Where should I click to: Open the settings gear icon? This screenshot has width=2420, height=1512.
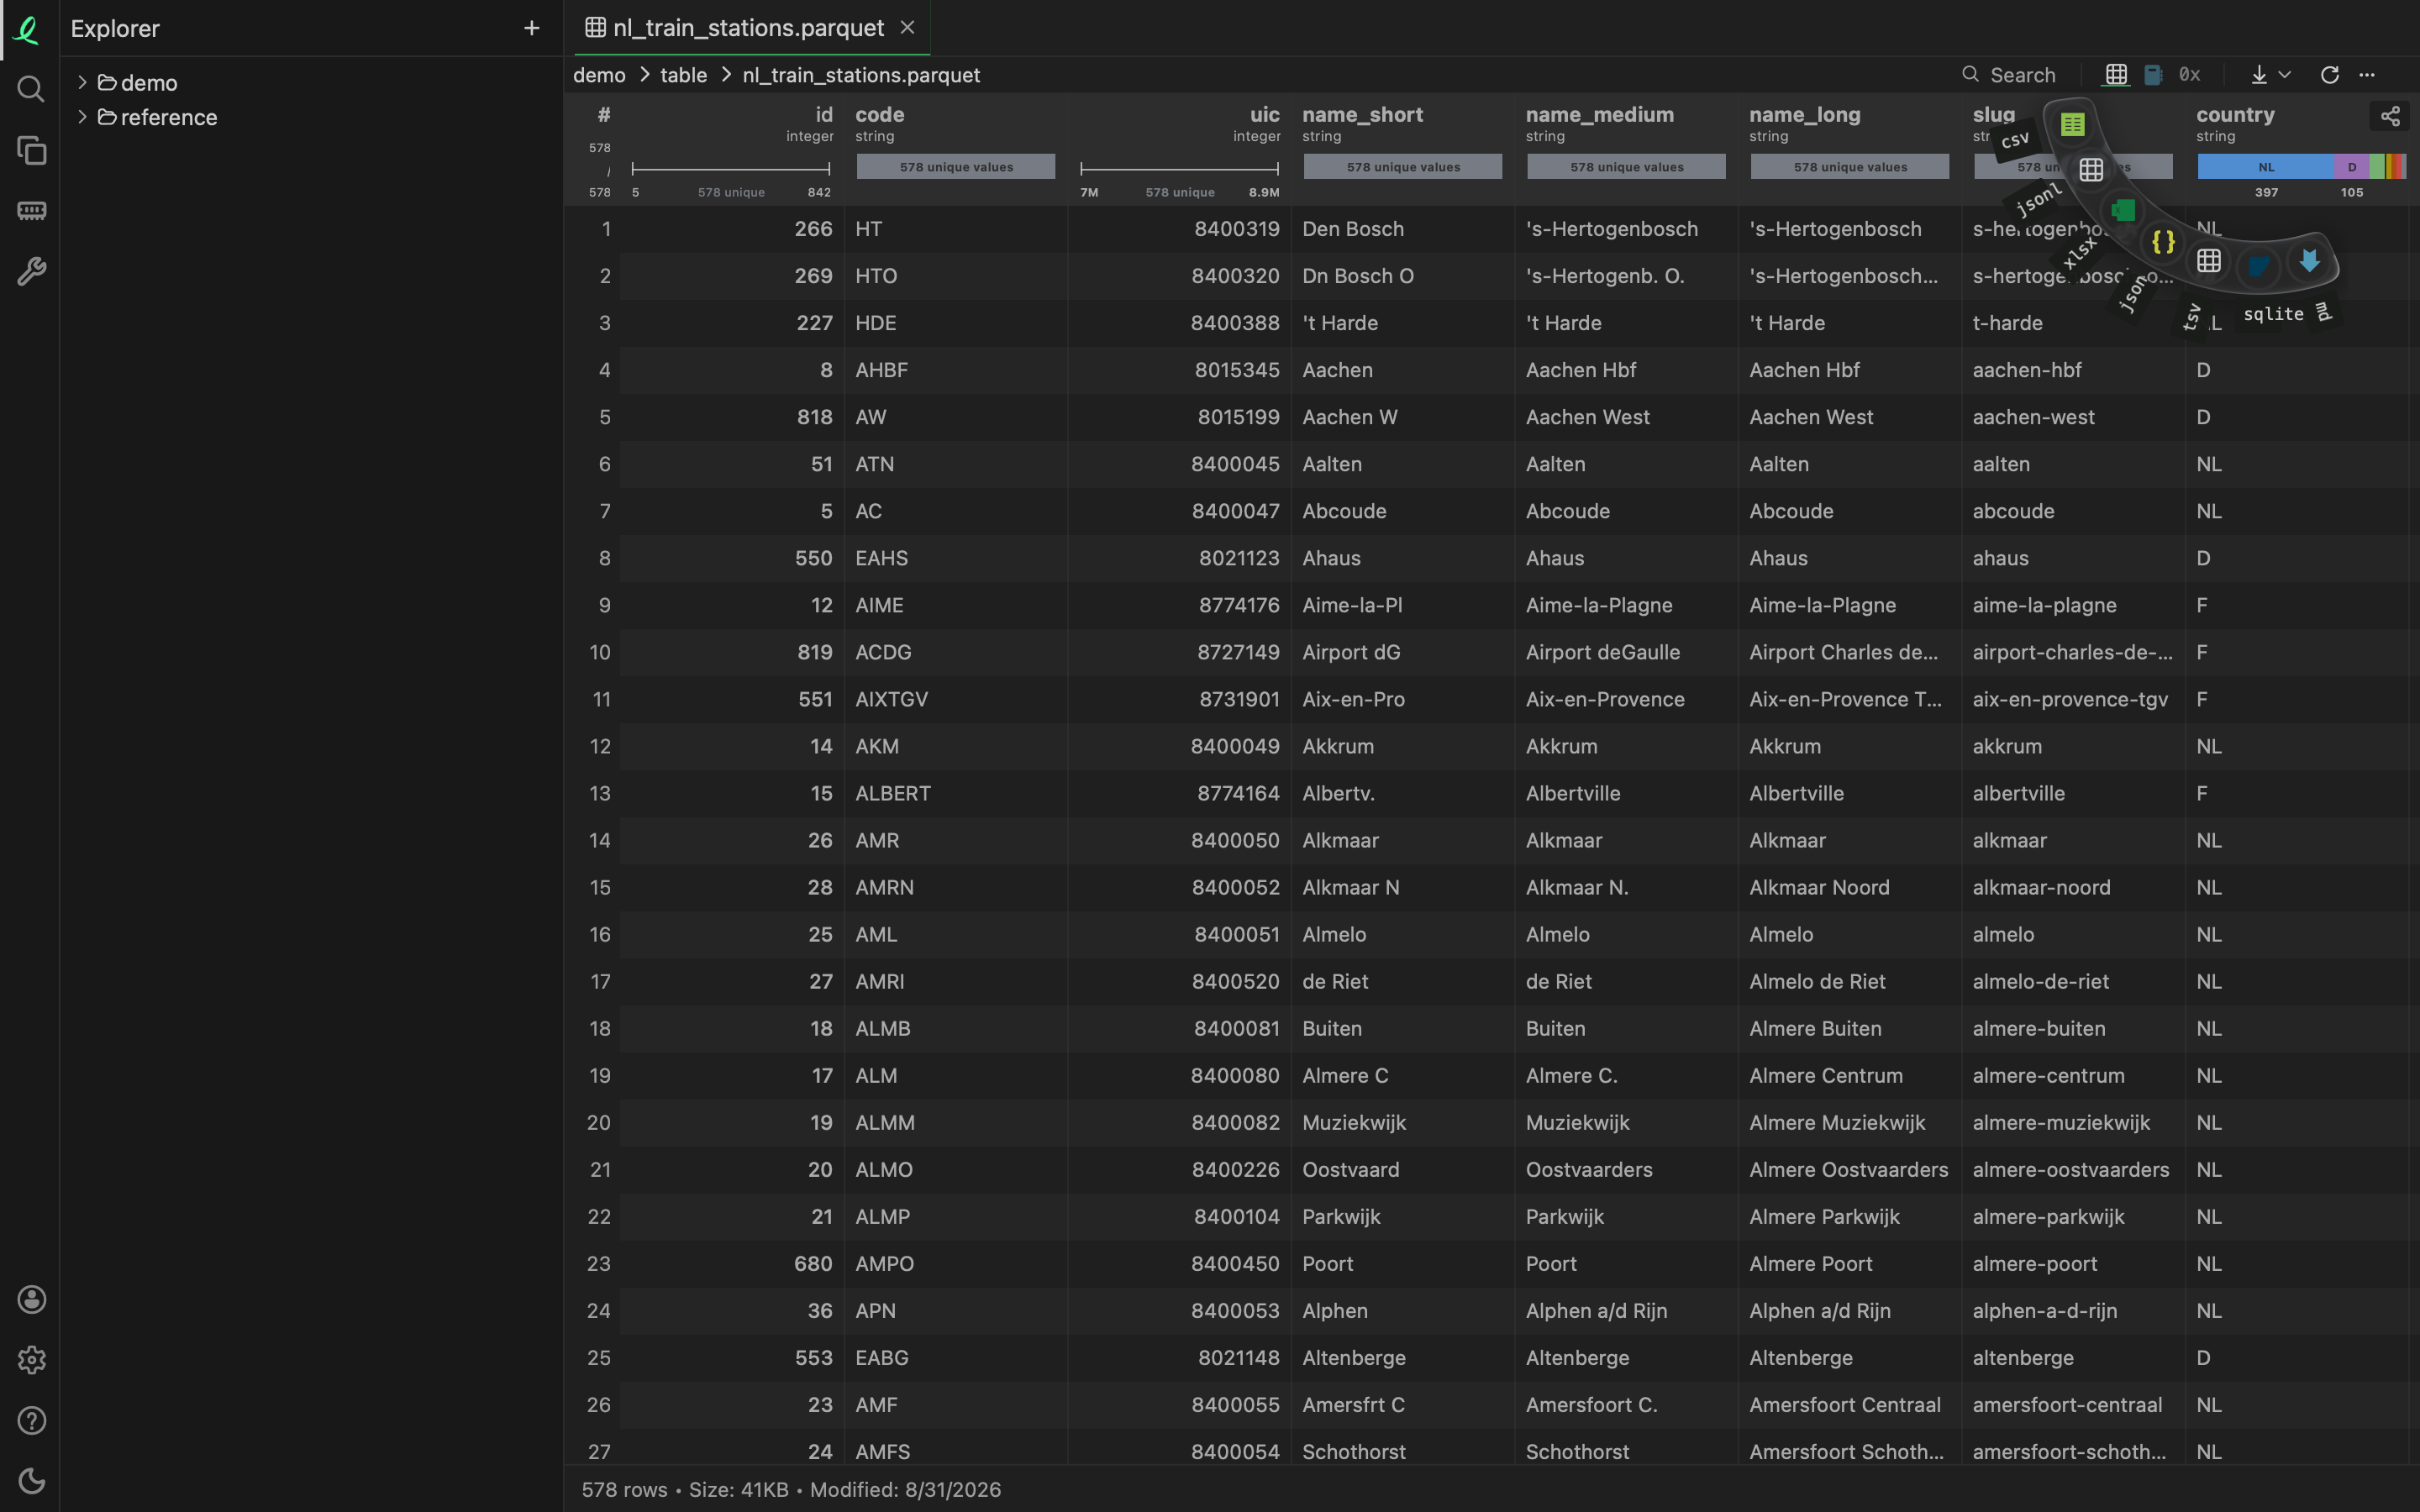31,1360
